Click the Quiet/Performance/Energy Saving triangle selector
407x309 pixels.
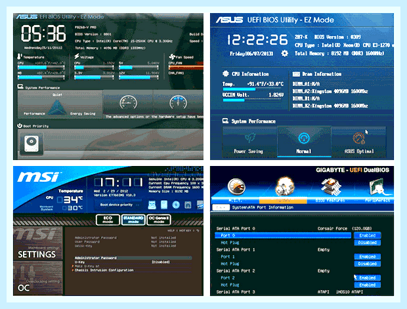coord(57,108)
